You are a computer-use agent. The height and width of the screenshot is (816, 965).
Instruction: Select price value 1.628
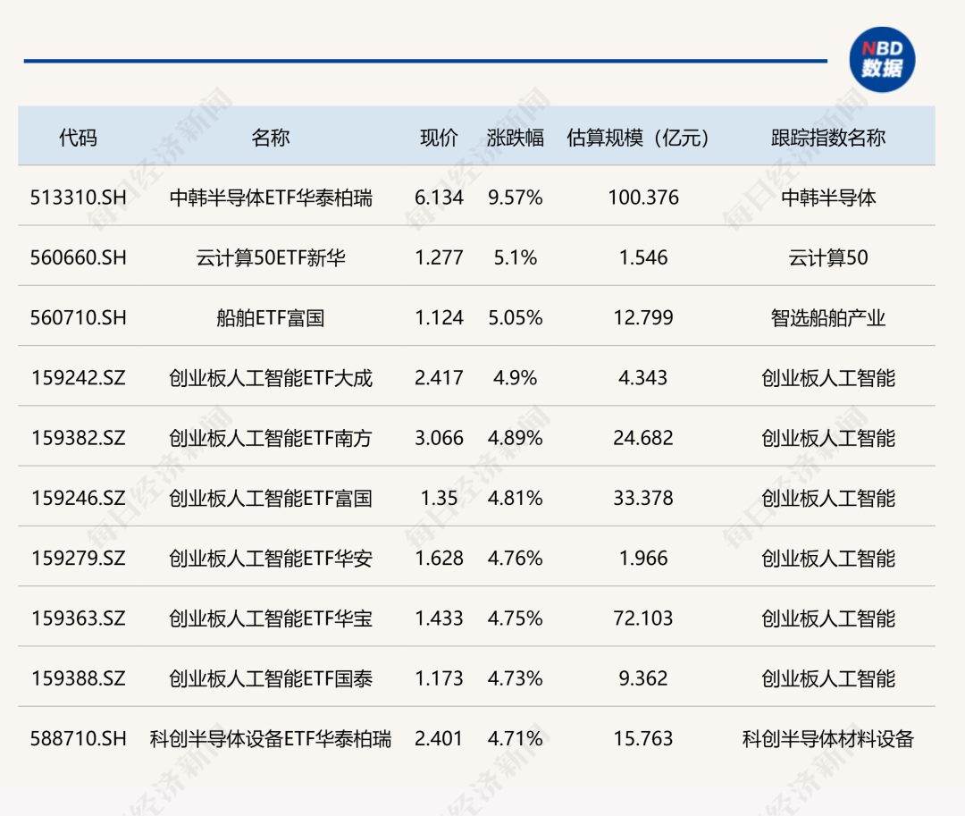[x=439, y=558]
